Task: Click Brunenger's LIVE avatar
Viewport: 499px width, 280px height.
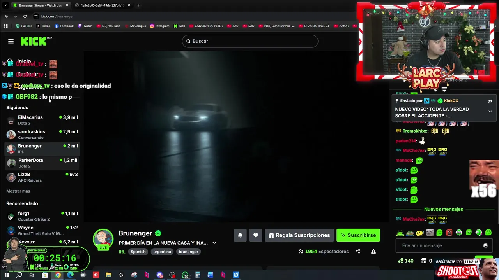Action: [103, 239]
